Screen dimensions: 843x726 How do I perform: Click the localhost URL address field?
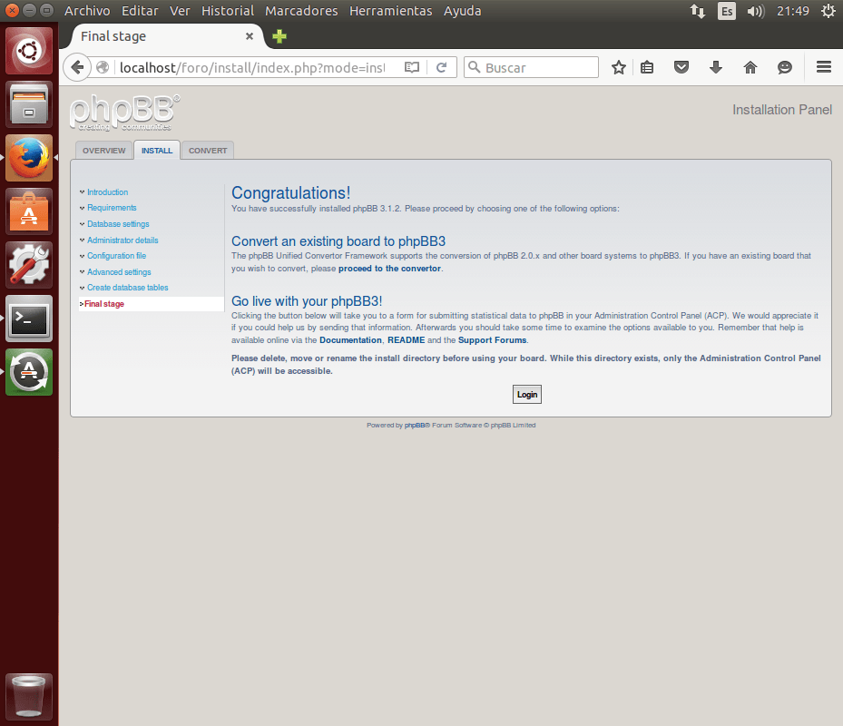point(252,68)
